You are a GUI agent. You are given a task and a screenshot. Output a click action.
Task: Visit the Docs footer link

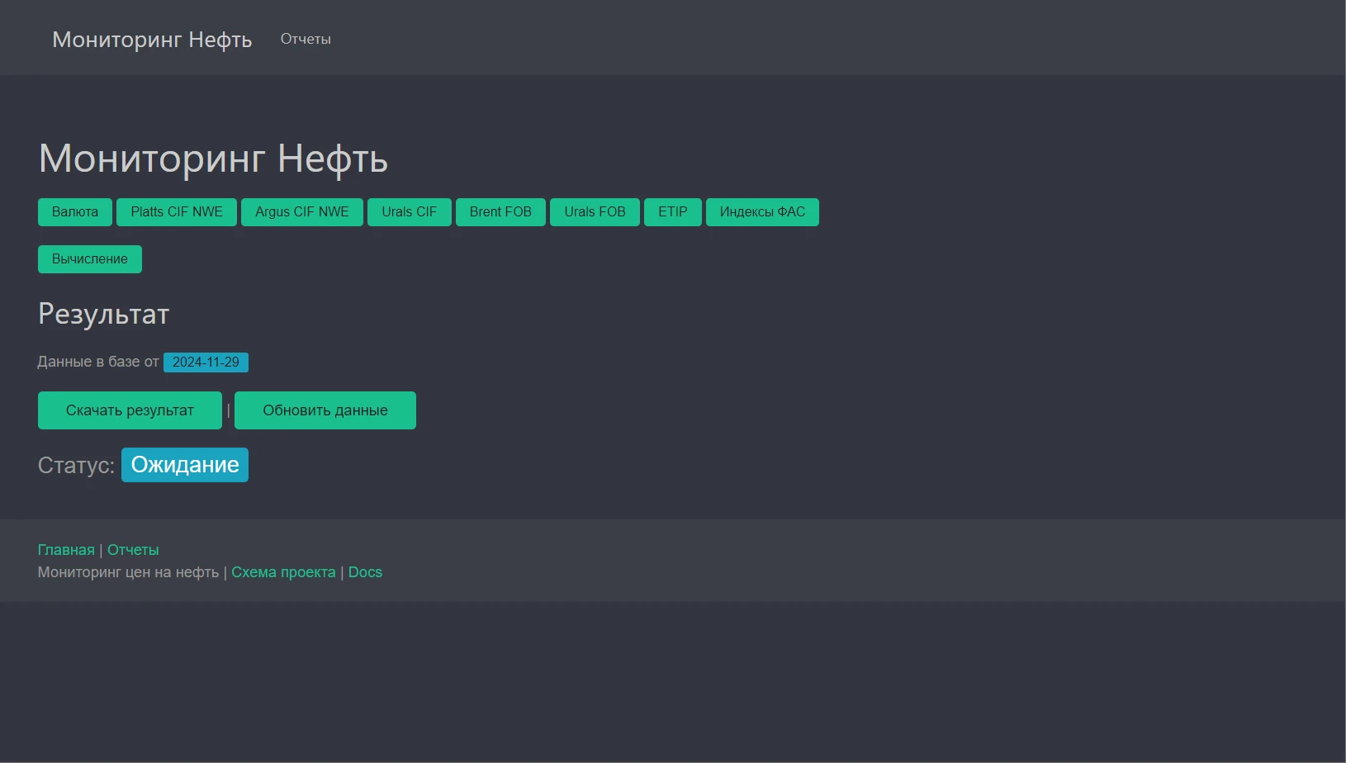tap(365, 572)
